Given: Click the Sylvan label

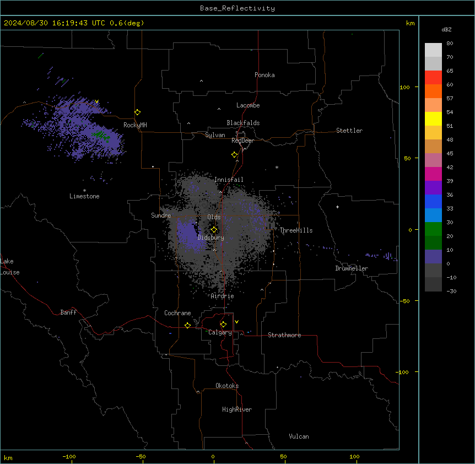Looking at the screenshot, I should click(215, 135).
